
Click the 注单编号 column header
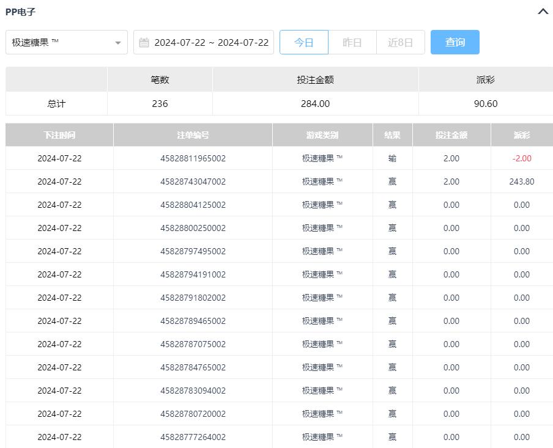pos(193,135)
